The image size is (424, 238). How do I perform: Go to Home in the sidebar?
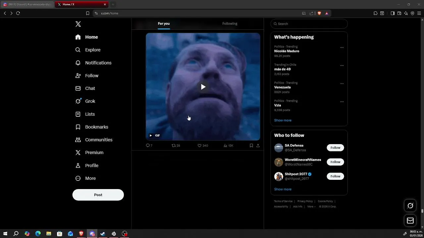coord(86,37)
